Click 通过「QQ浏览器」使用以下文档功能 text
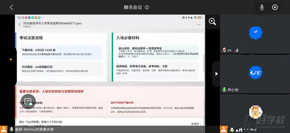 pos(41,122)
